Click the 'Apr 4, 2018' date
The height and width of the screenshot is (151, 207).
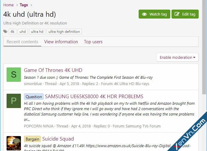pos(81,126)
